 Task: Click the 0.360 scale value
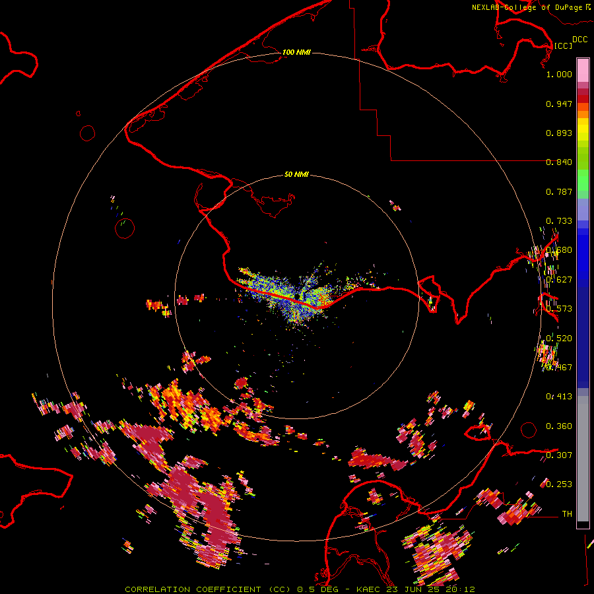click(x=559, y=426)
